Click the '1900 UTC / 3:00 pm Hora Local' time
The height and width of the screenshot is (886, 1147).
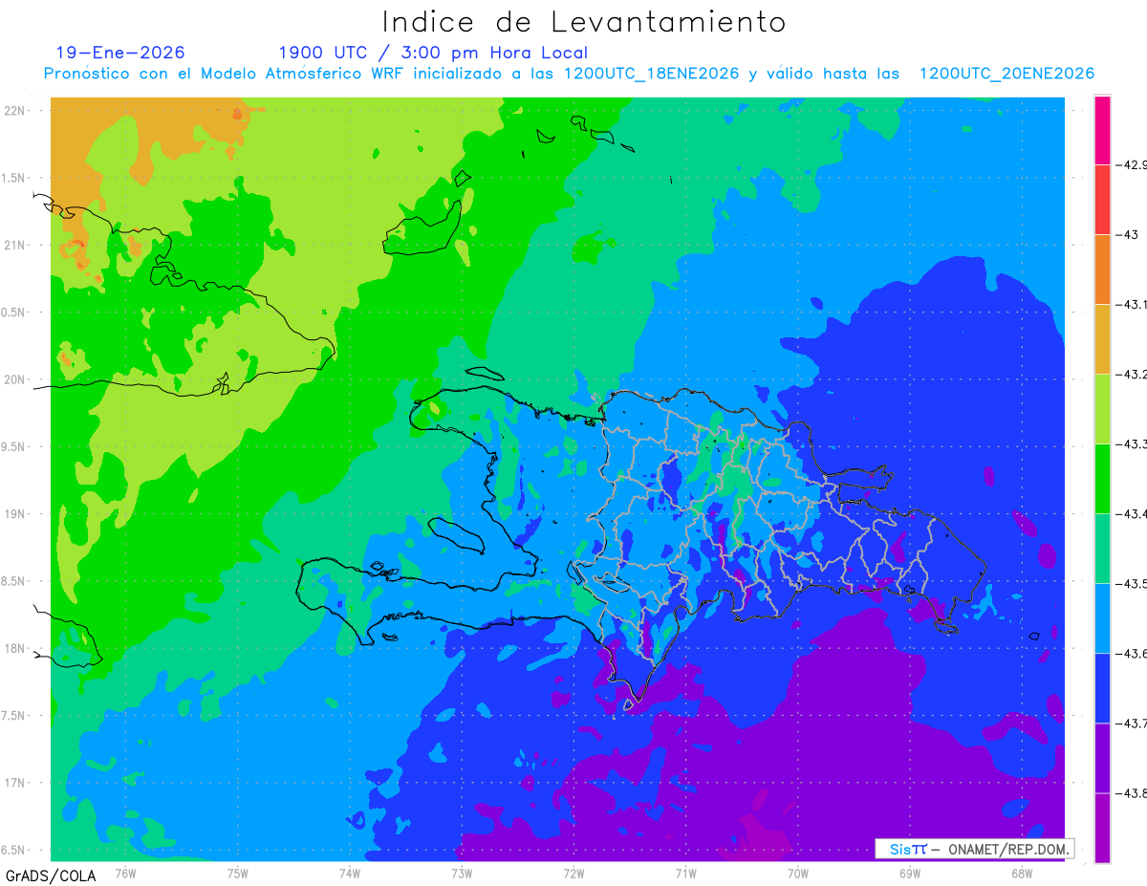(x=433, y=54)
